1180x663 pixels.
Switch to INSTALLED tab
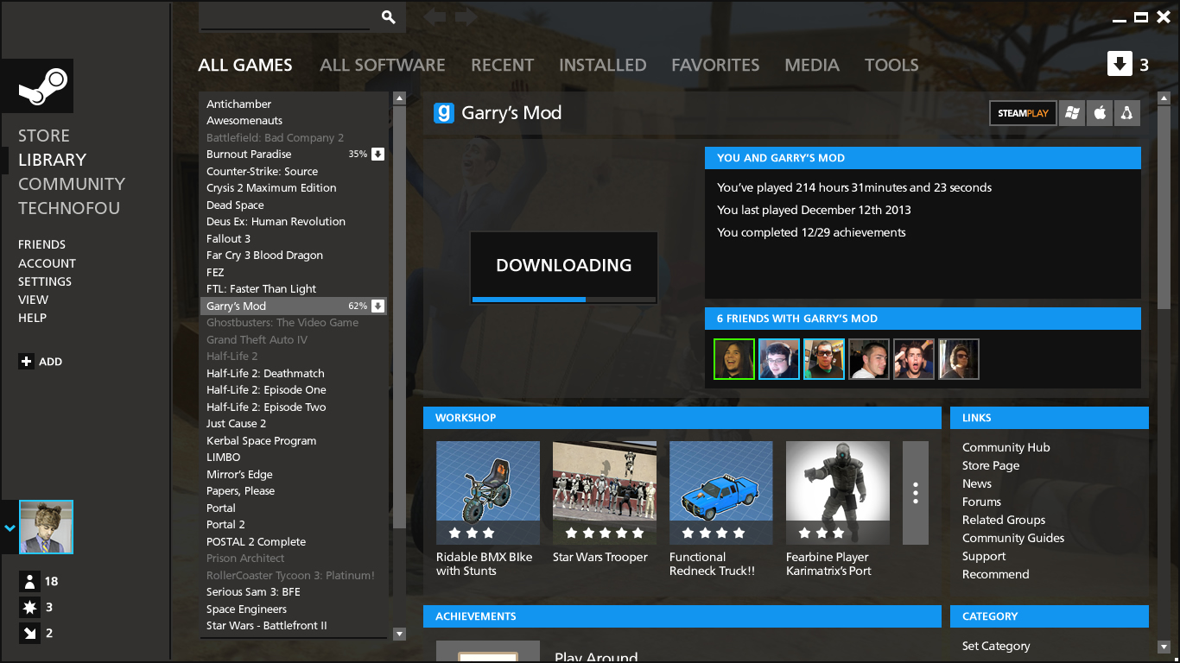point(603,65)
